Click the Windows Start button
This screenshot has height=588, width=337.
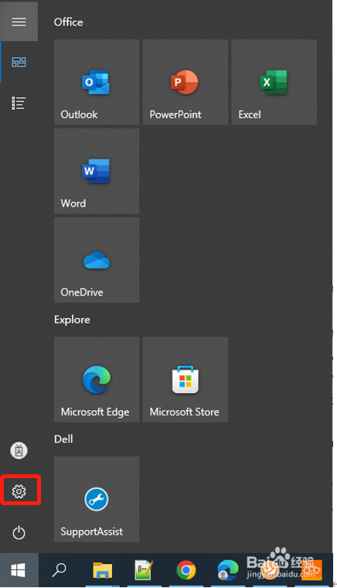[x=19, y=570]
